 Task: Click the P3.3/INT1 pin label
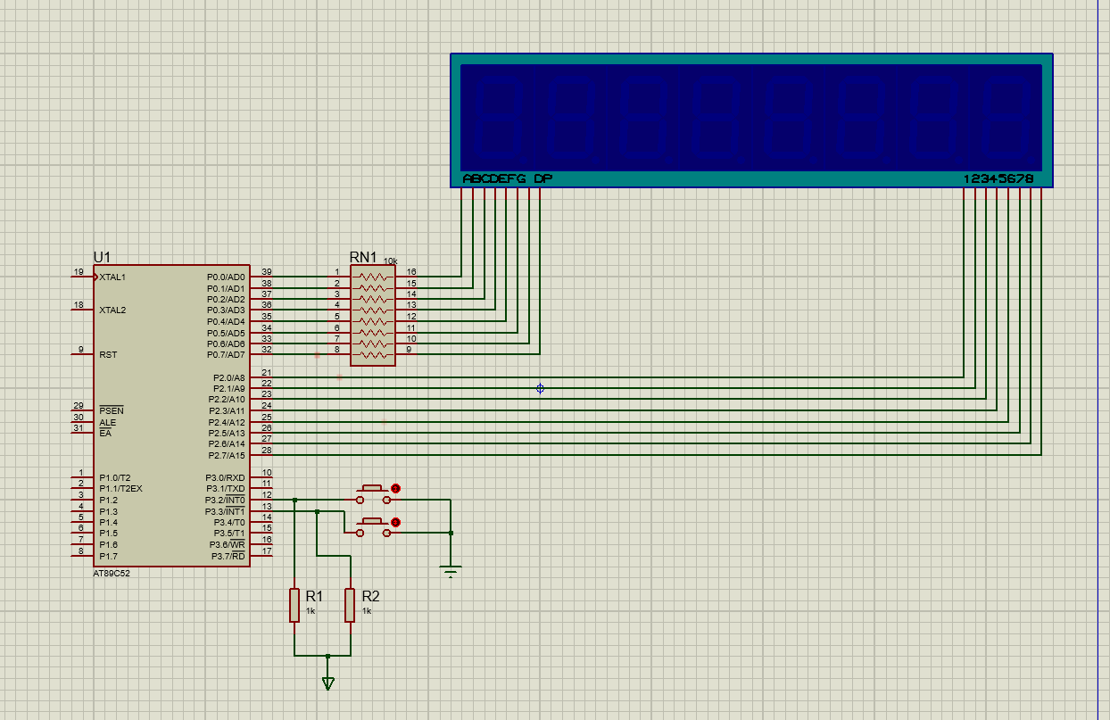[x=225, y=511]
